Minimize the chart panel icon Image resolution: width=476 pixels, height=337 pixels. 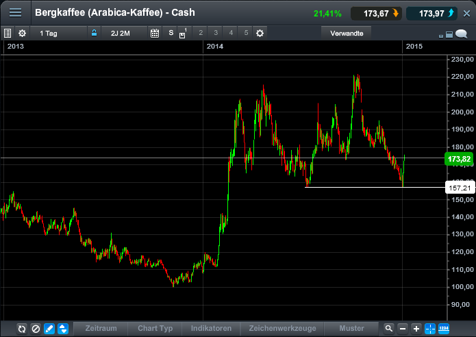[441, 36]
